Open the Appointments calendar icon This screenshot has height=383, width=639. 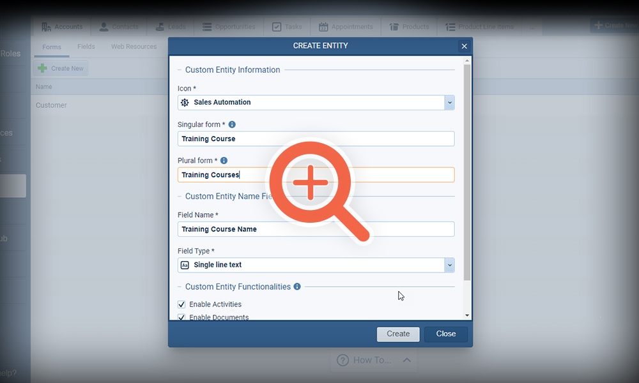point(325,26)
